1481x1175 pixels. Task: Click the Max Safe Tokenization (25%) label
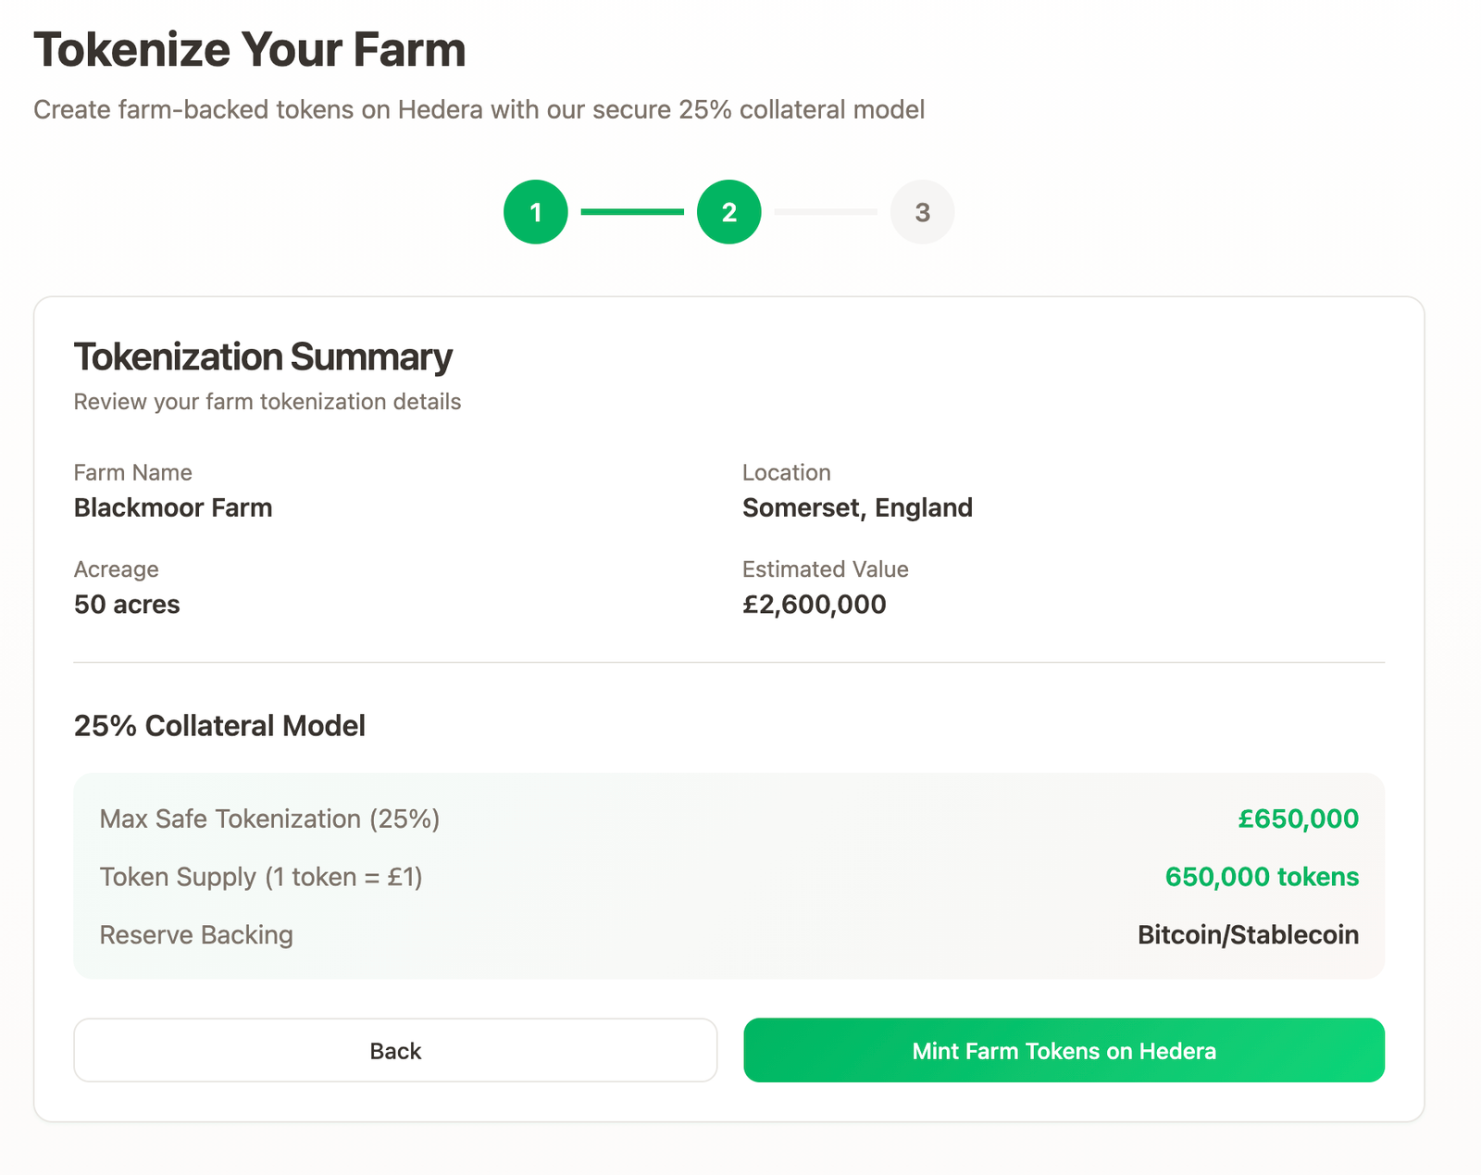pos(269,819)
